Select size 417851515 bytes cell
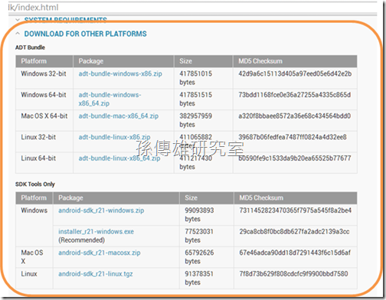386x300 pixels. (204, 99)
